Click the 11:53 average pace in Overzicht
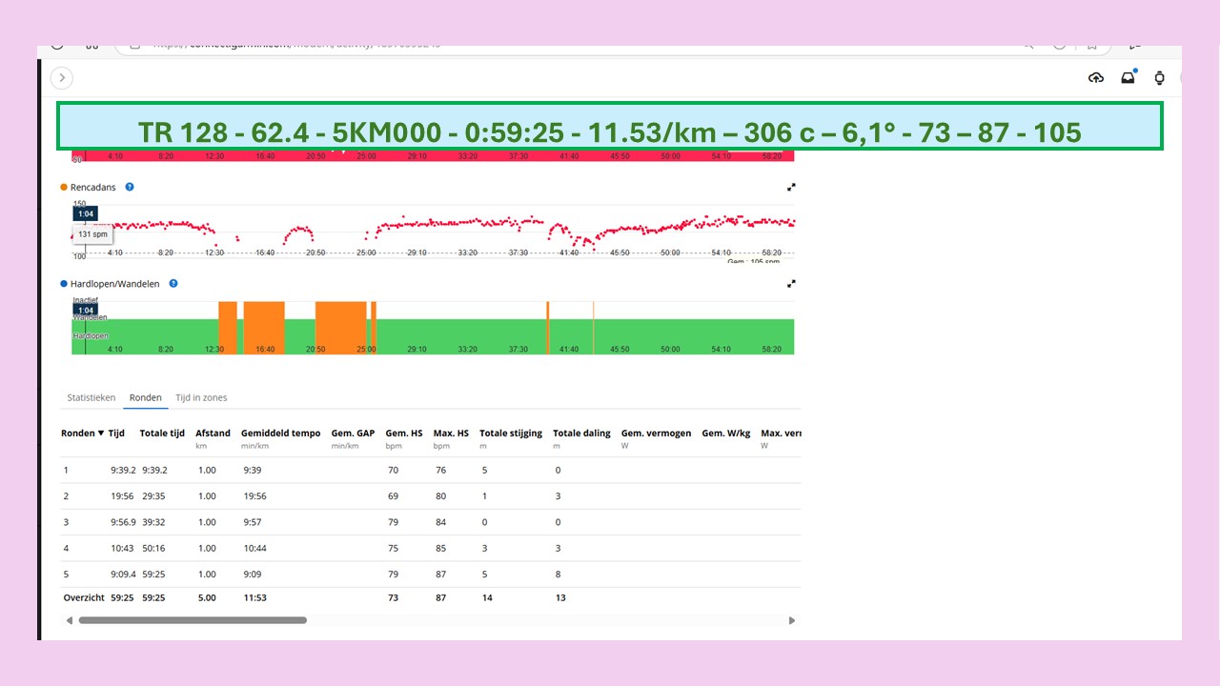Screen dimensions: 1220x686 point(254,597)
